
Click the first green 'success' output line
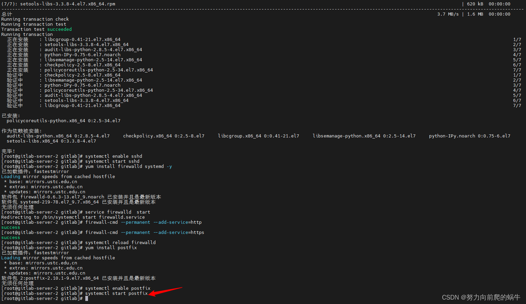point(10,227)
